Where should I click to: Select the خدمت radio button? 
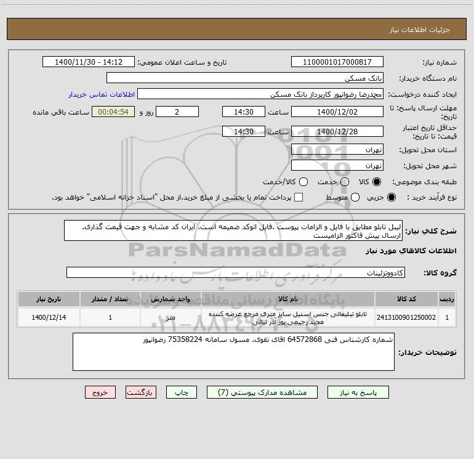point(345,182)
